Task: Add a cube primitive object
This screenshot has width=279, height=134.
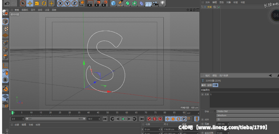Action: tap(113, 3)
